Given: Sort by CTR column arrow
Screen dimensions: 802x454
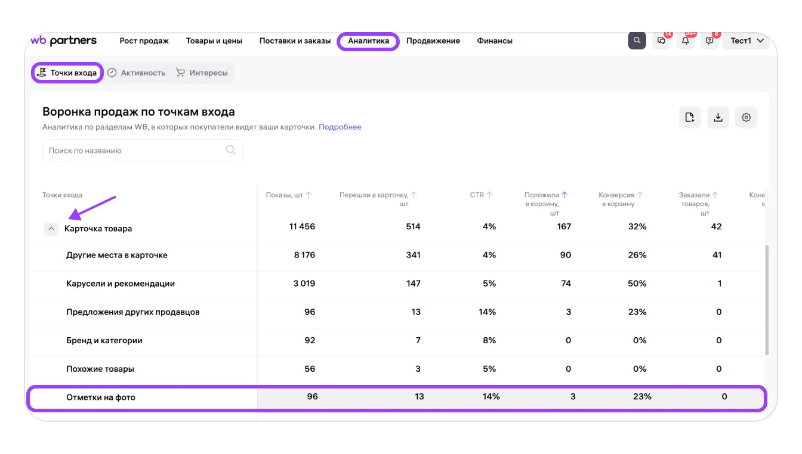Looking at the screenshot, I should pos(489,195).
